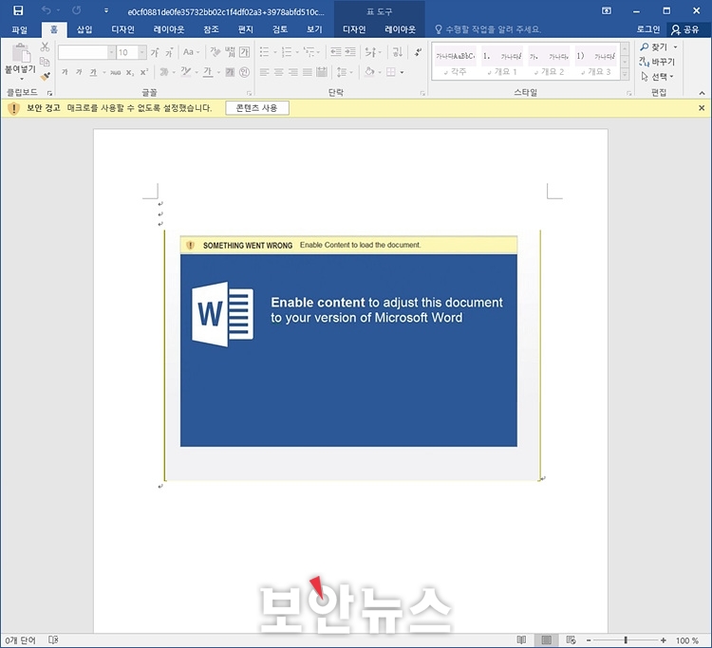Click the Sort icon in paragraph group
Viewport: 712px width, 648px height.
coord(398,52)
